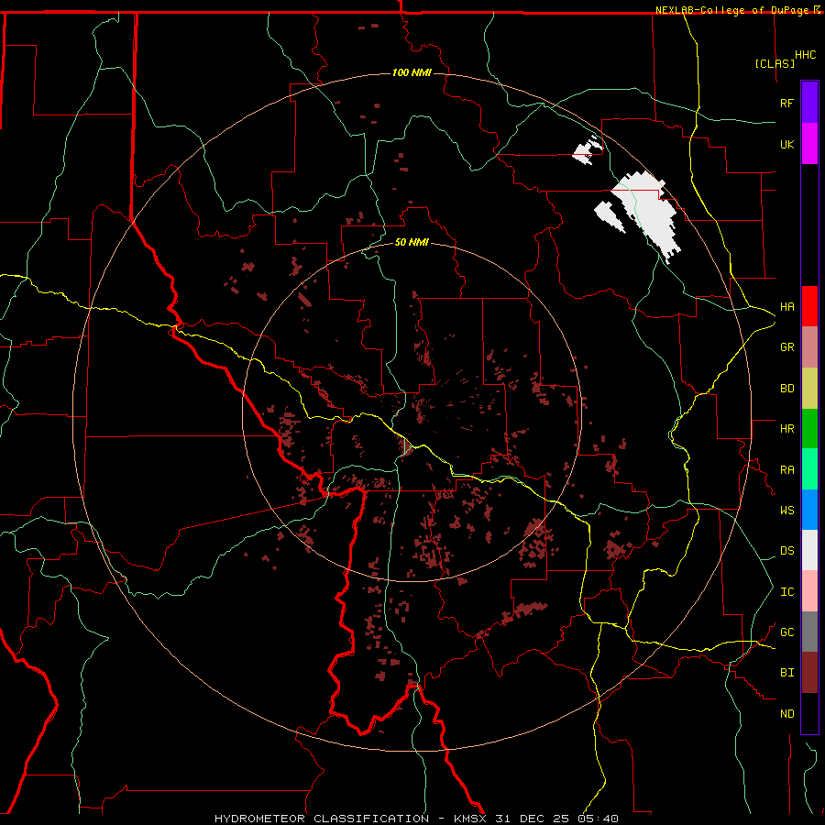This screenshot has width=825, height=825.
Task: Click the HHC product label
Action: pyautogui.click(x=805, y=55)
